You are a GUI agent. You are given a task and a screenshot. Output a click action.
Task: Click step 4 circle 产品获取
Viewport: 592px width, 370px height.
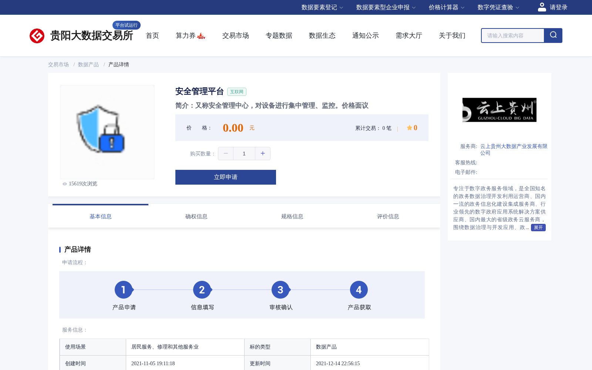pos(359,290)
